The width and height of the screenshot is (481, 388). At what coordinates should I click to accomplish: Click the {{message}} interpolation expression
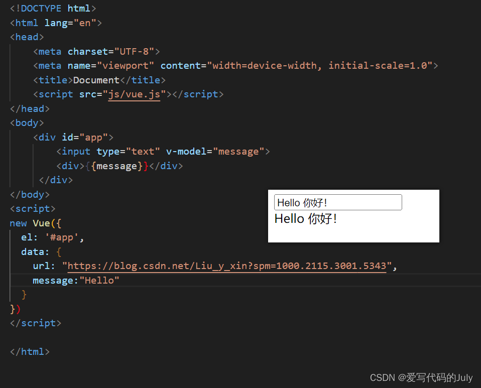coord(116,166)
